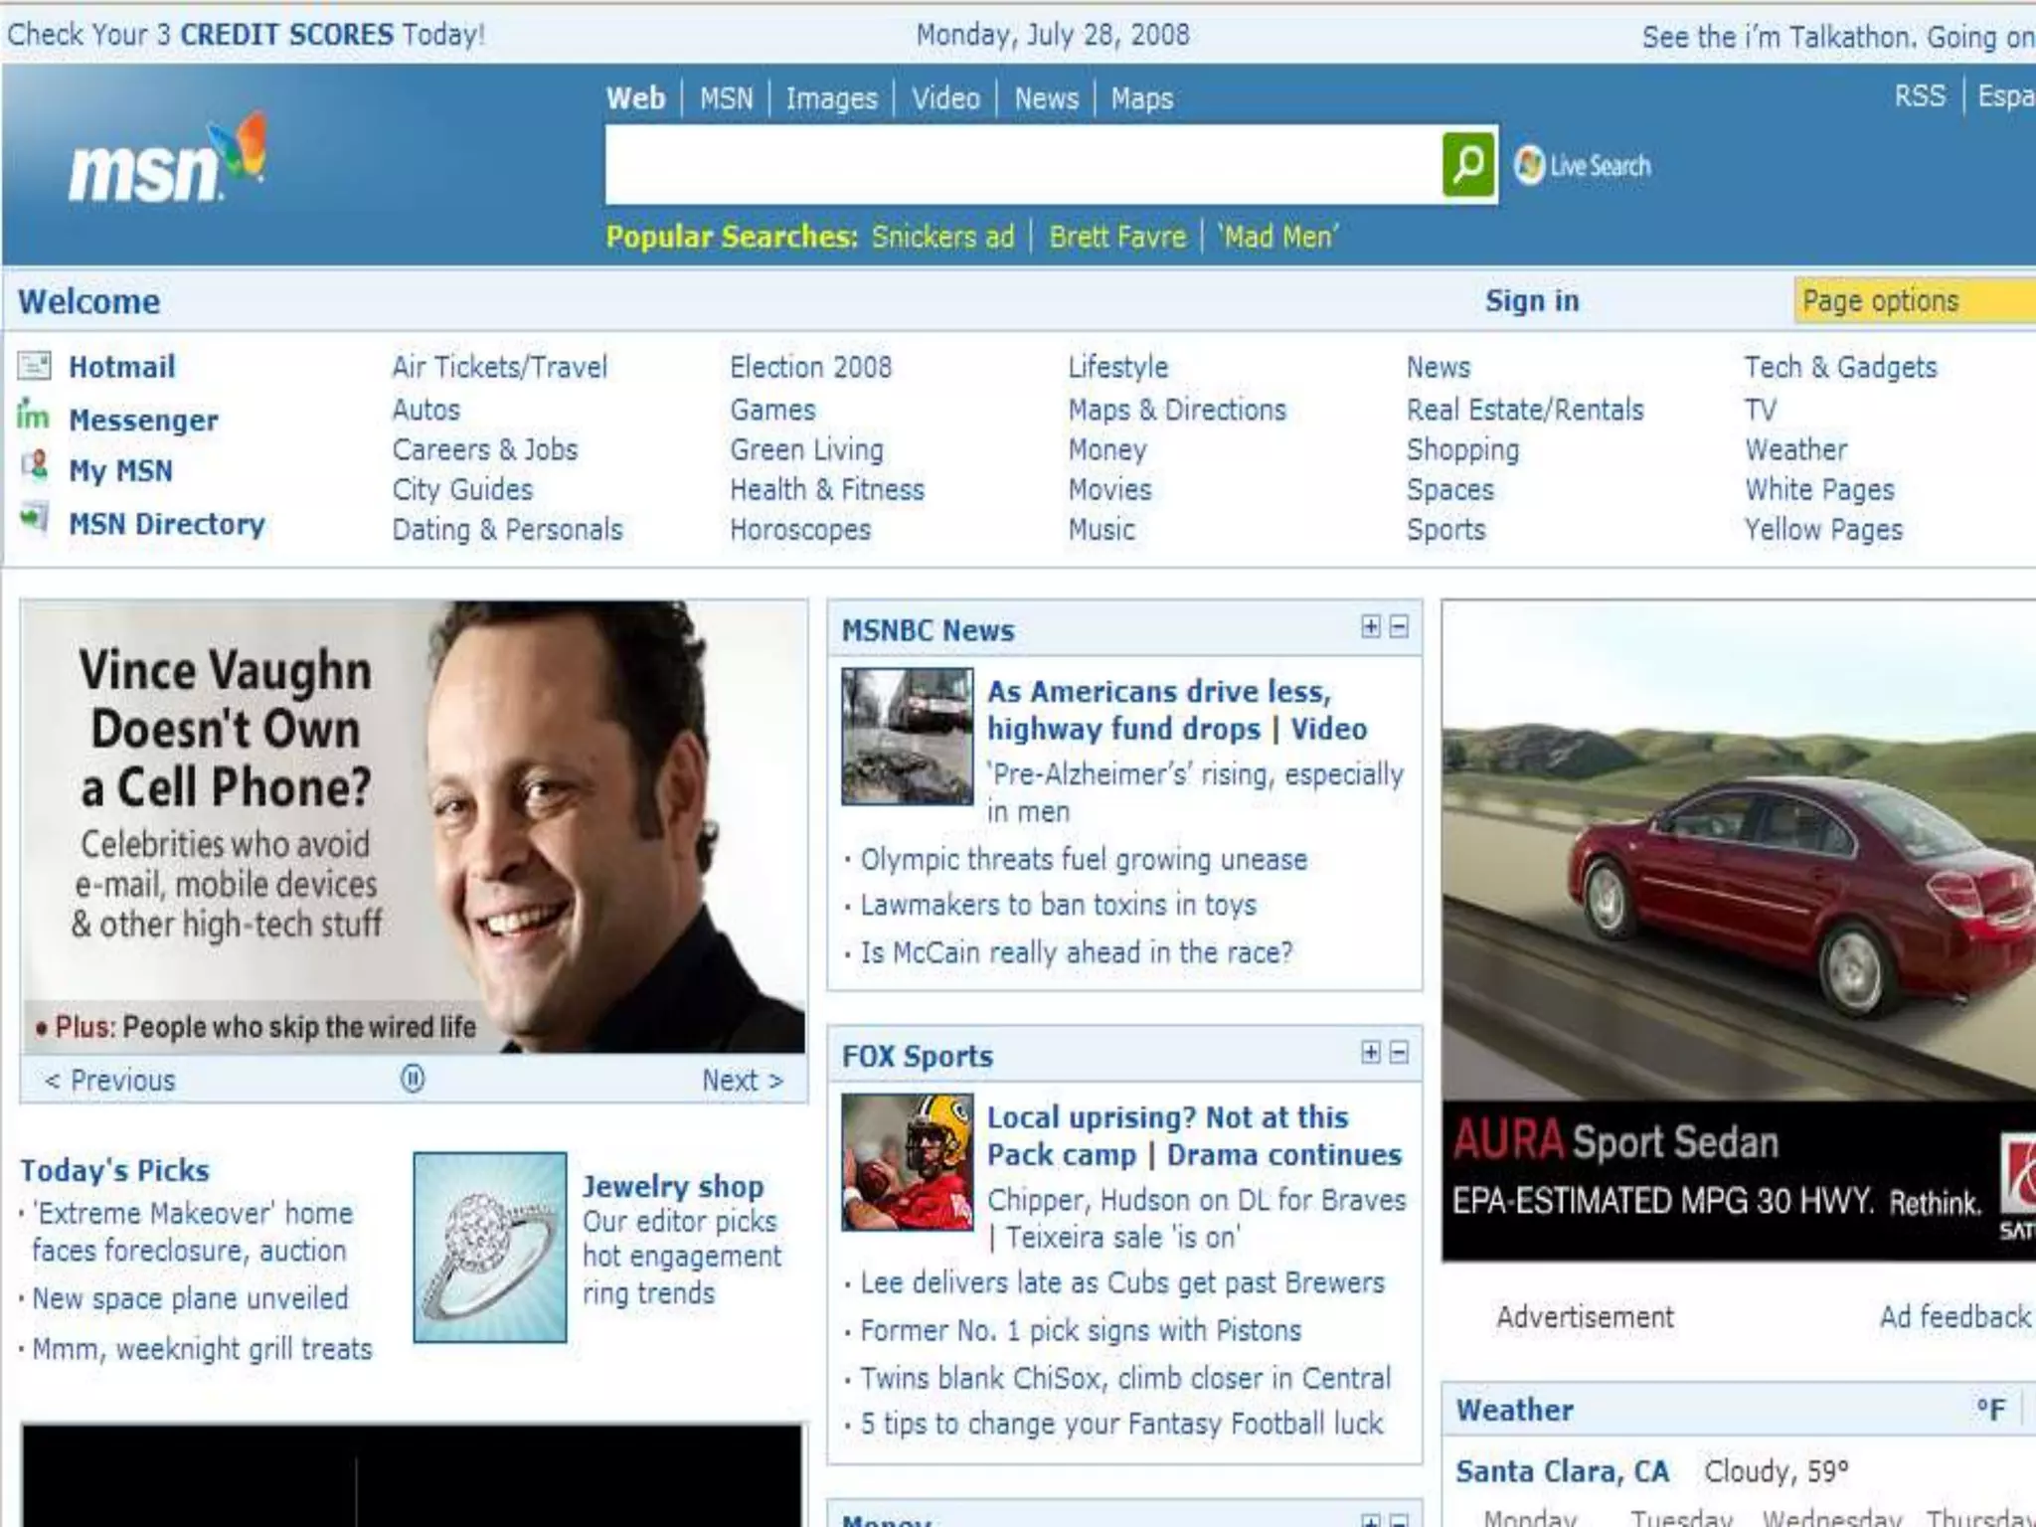This screenshot has width=2036, height=1527.
Task: Open the Brett Favre popular search
Action: tap(1117, 237)
